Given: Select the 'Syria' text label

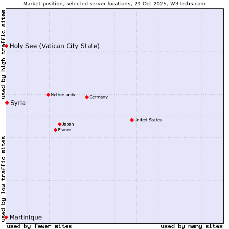Looking at the screenshot, I should pos(18,103).
